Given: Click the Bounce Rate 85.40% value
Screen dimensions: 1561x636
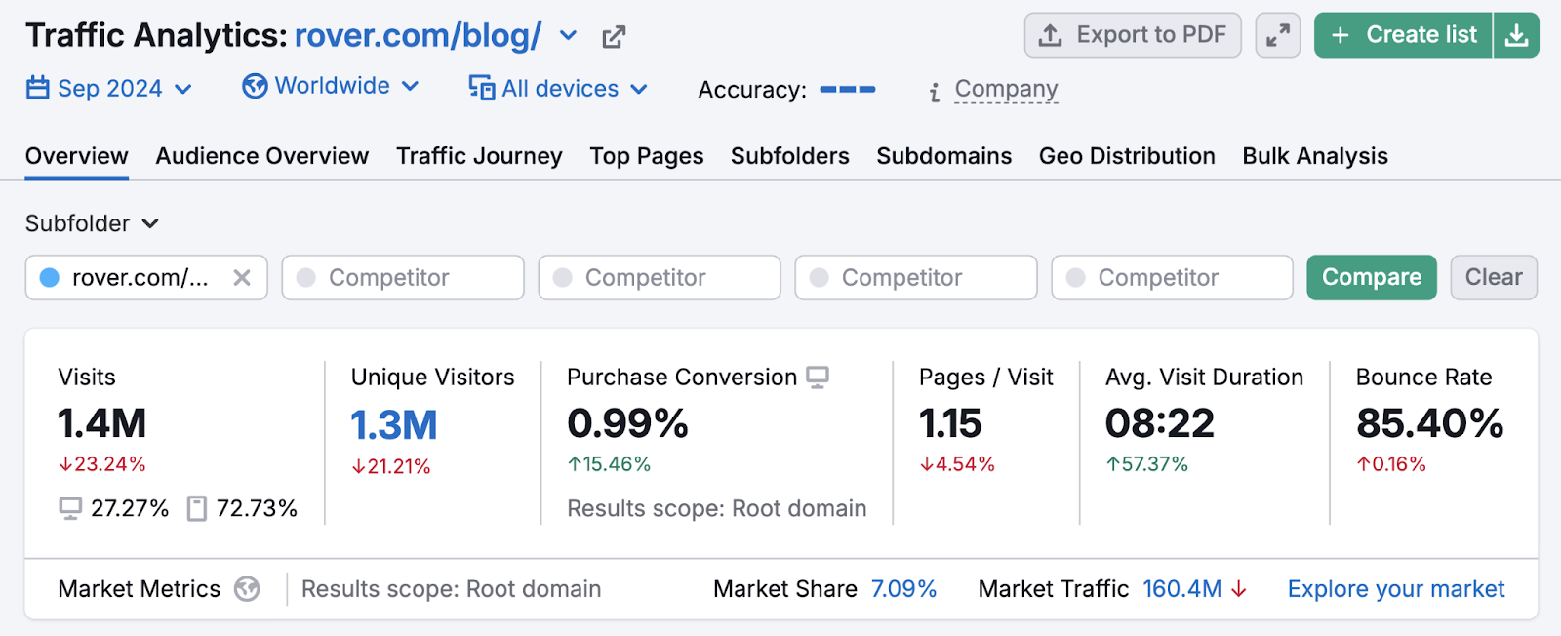Looking at the screenshot, I should click(x=1430, y=424).
